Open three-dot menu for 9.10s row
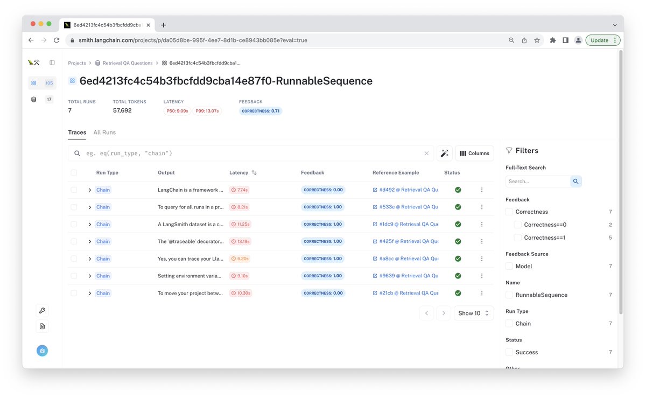This screenshot has width=646, height=398. (x=482, y=276)
